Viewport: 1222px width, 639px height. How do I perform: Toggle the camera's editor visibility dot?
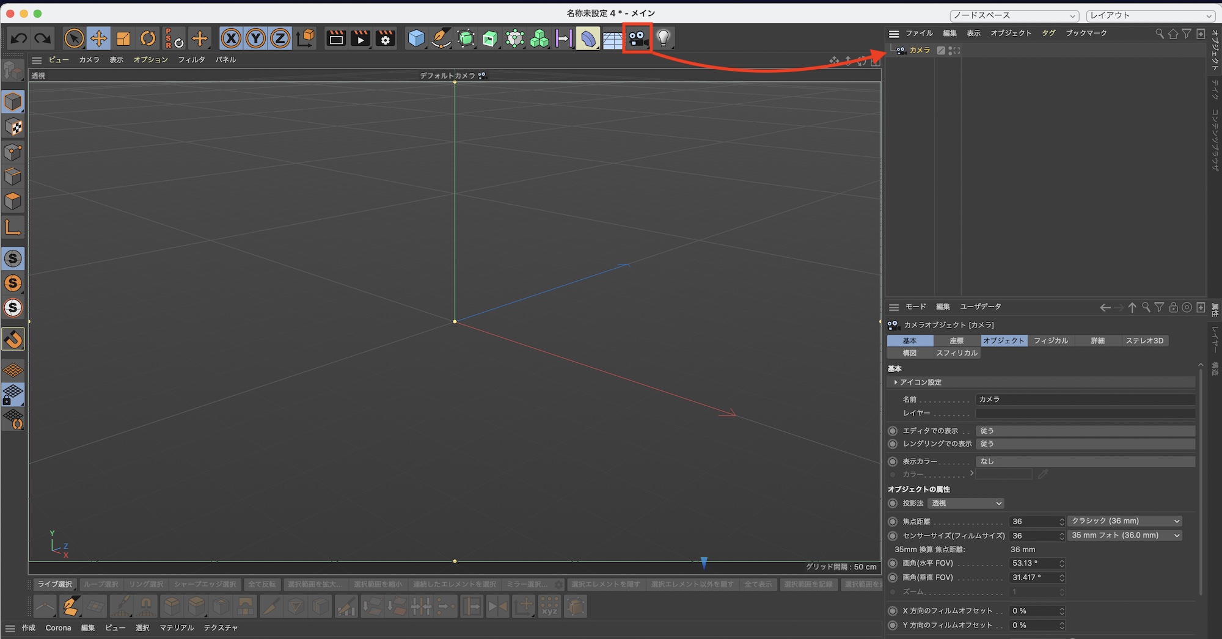pos(950,48)
